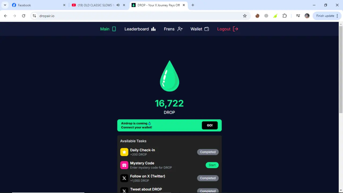This screenshot has height=193, width=343.
Task: Open the Chrome profile avatar
Action: pyautogui.click(x=307, y=16)
